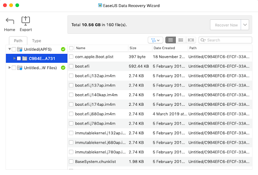Check boot.efi.j174ap.im4m checkbox
258x175 pixels.
(71, 104)
